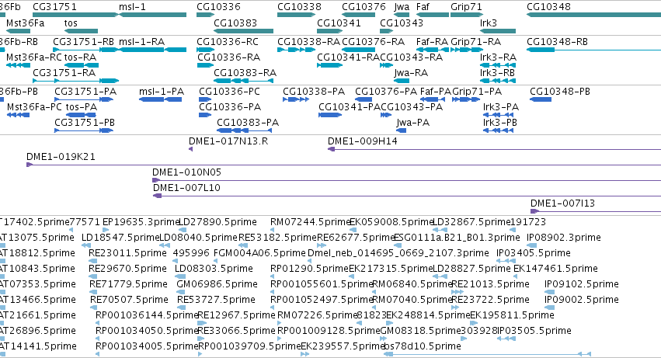Open protein CG10383-PA
The height and width of the screenshot is (358, 661).
248,123
